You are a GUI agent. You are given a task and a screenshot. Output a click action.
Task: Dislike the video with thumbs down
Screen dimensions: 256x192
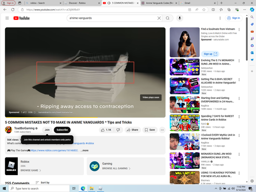tap(118, 130)
